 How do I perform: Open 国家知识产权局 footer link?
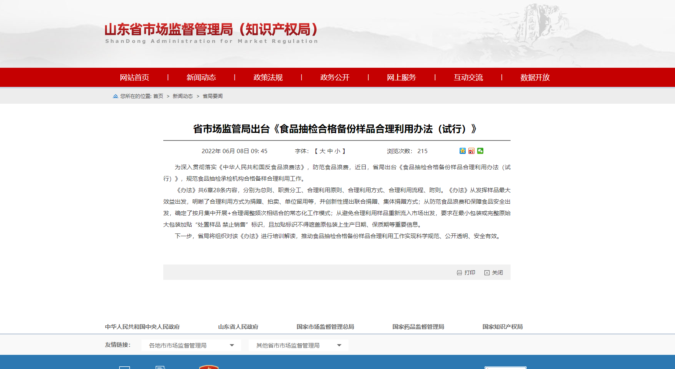[x=502, y=327]
